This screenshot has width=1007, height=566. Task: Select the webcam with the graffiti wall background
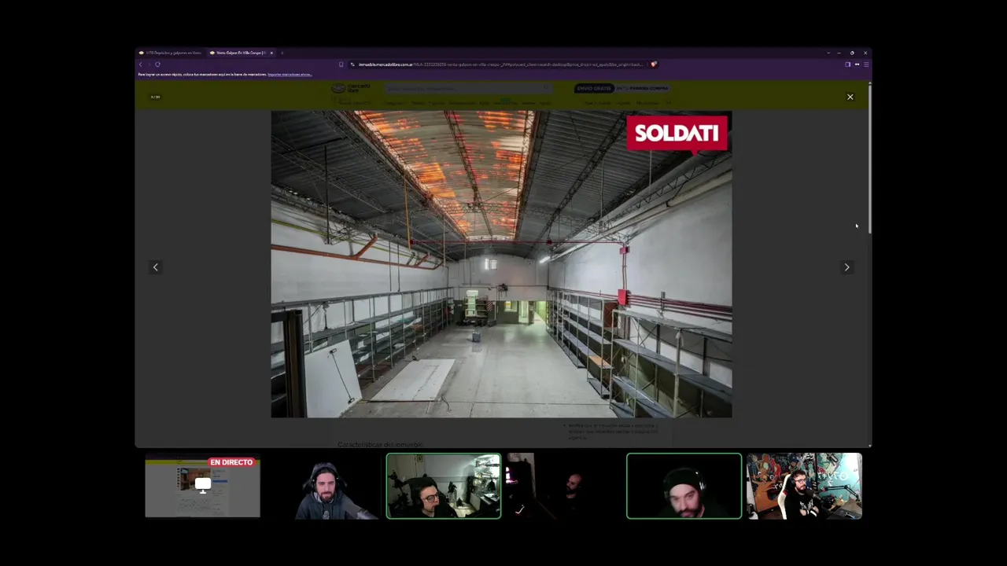click(x=804, y=486)
